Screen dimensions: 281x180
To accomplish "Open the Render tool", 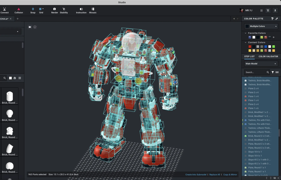I will (x=54, y=10).
